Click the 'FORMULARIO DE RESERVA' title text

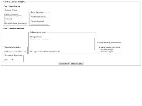[14, 2]
